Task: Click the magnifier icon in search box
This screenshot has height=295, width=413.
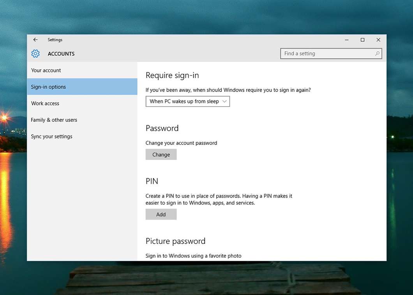Action: point(377,54)
